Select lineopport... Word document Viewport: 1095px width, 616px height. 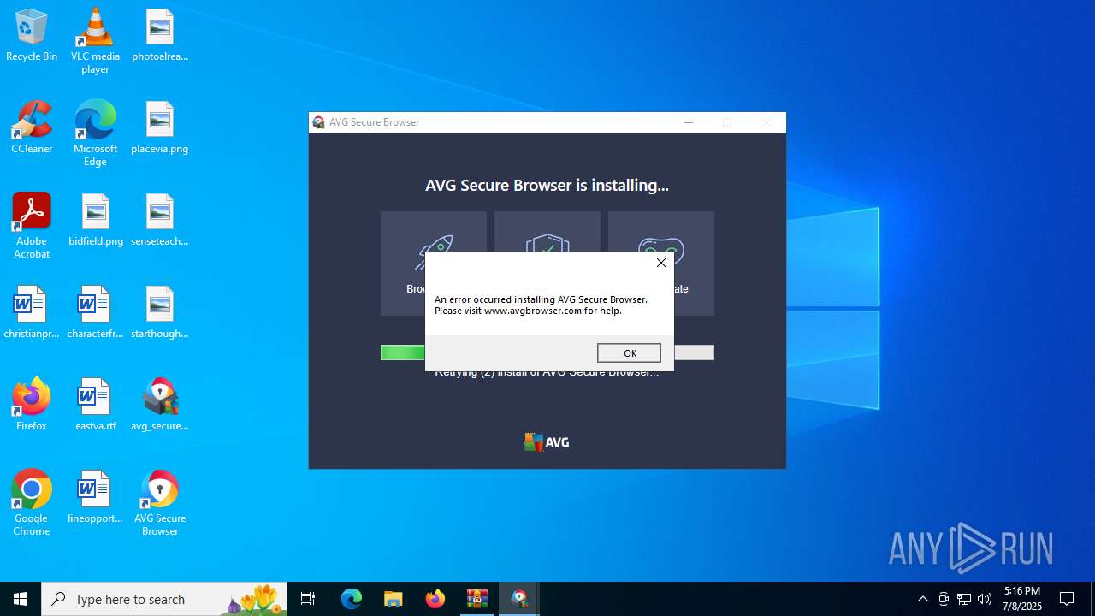pos(96,498)
